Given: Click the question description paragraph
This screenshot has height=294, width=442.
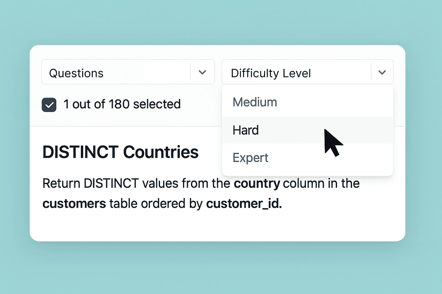Looking at the screenshot, I should pyautogui.click(x=173, y=193).
